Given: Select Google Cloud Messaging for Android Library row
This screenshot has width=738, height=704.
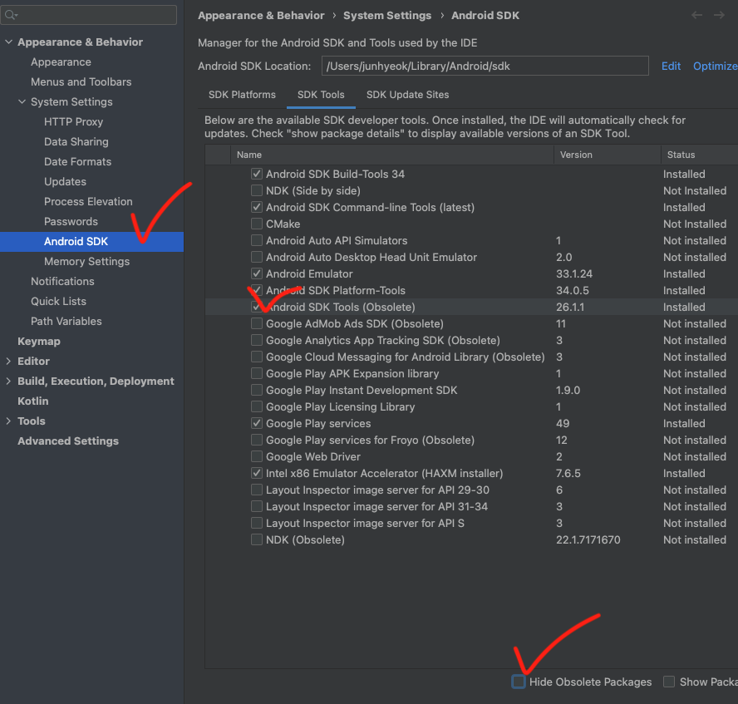Looking at the screenshot, I should pos(471,357).
